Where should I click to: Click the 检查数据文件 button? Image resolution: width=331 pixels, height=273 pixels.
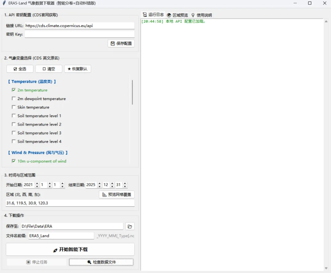point(101,262)
